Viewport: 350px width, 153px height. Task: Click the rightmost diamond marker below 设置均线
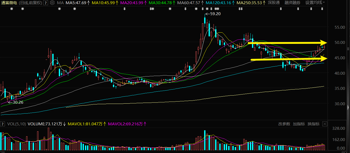(x=323, y=9)
